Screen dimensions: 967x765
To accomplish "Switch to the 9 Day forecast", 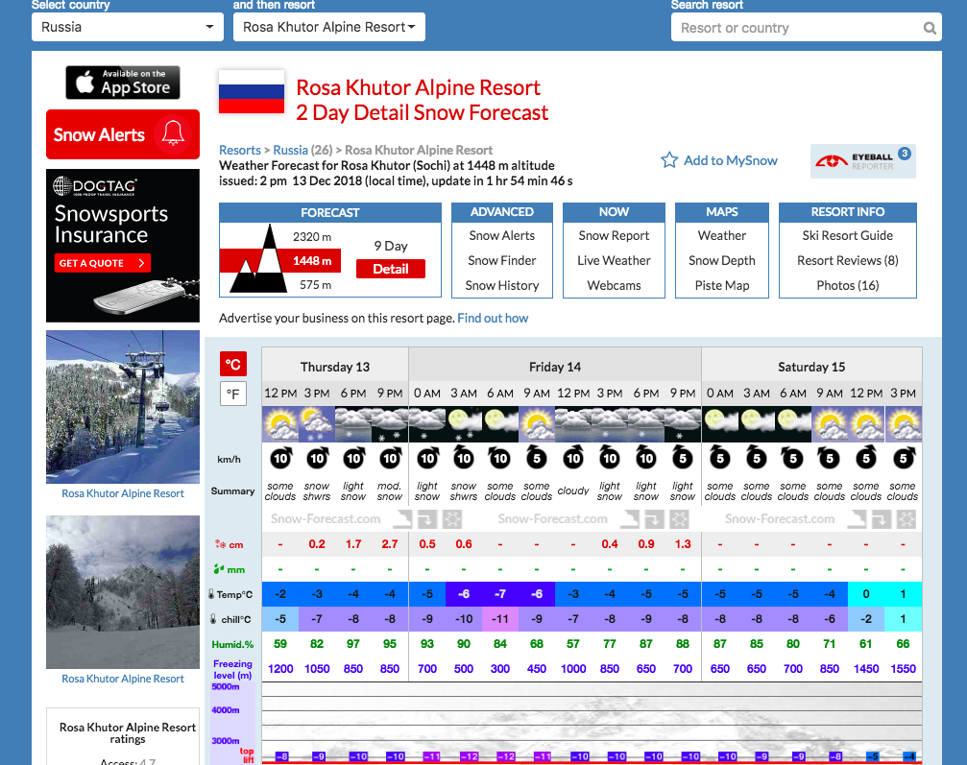I will point(391,246).
